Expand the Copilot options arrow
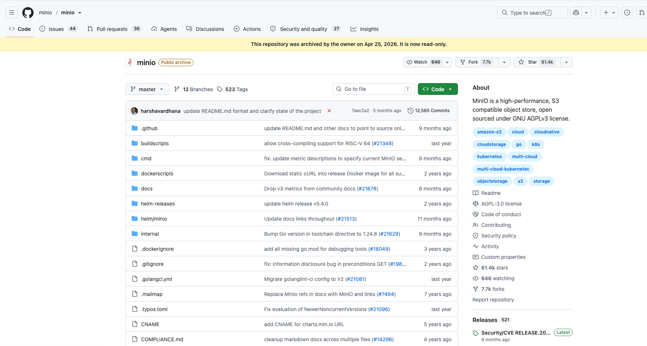The width and height of the screenshot is (647, 346). click(586, 13)
